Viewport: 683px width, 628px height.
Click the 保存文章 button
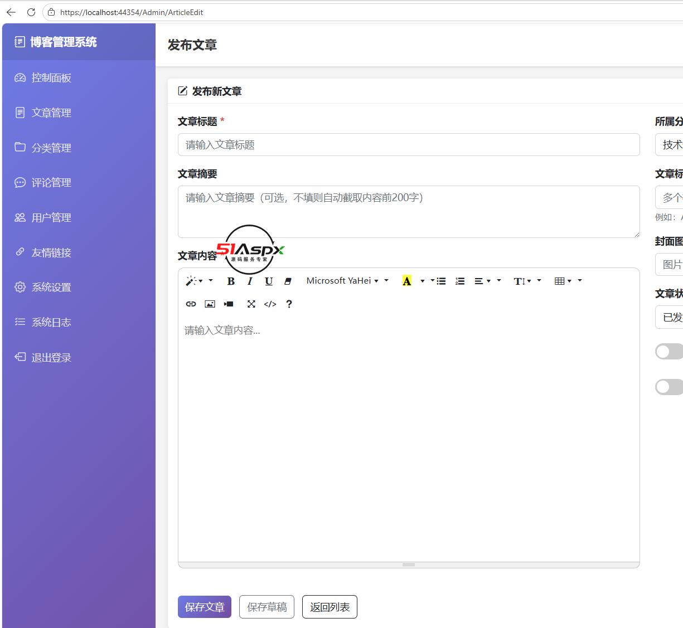pyautogui.click(x=205, y=607)
